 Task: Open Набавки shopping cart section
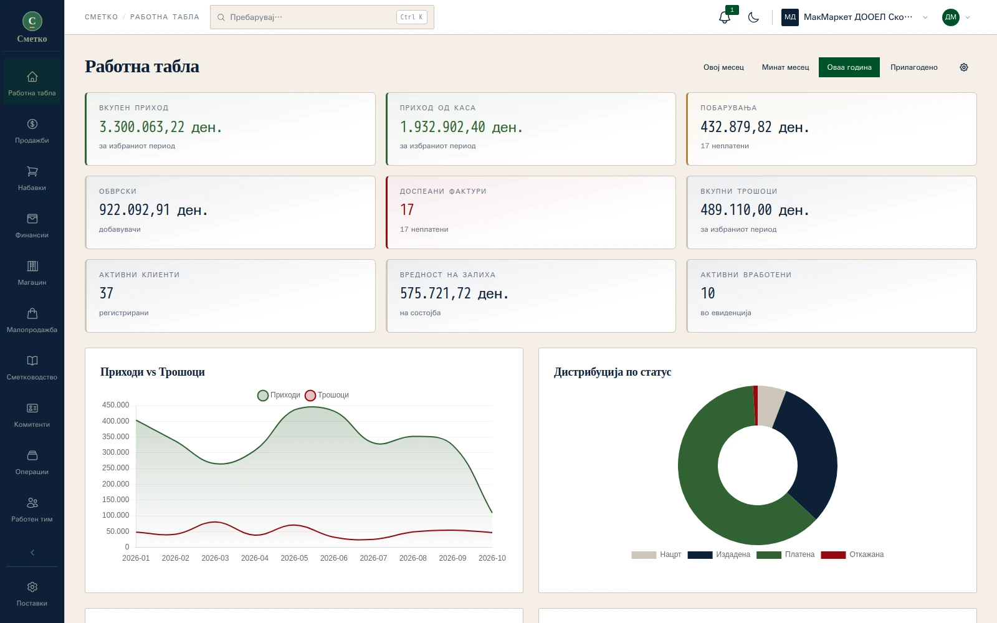tap(32, 176)
